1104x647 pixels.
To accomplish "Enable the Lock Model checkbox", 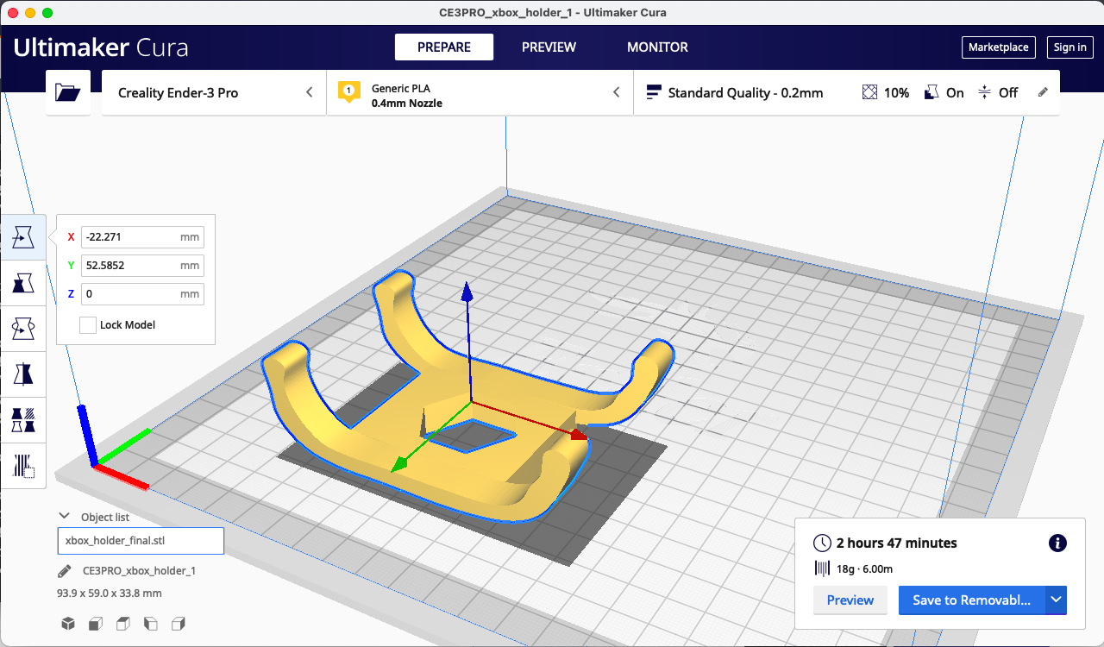I will point(87,325).
